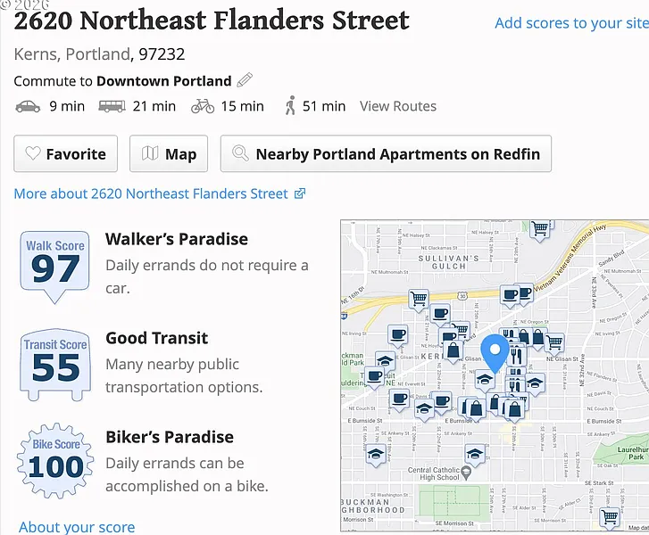Select the bus transit commute icon
This screenshot has width=649, height=535.
[112, 106]
